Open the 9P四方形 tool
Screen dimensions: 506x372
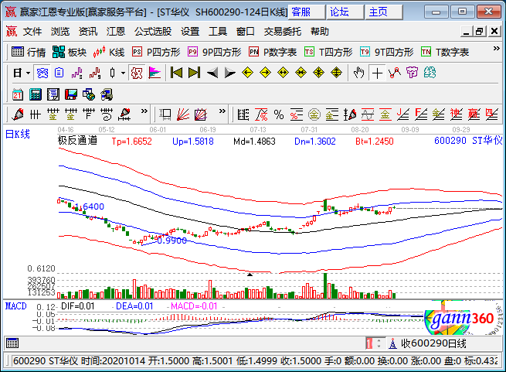215,52
